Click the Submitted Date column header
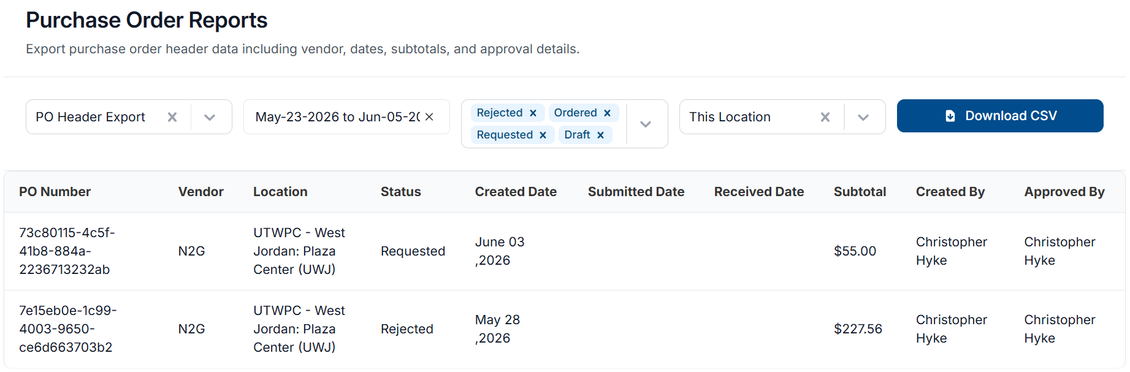Screen dimensions: 1130x372 [x=636, y=192]
